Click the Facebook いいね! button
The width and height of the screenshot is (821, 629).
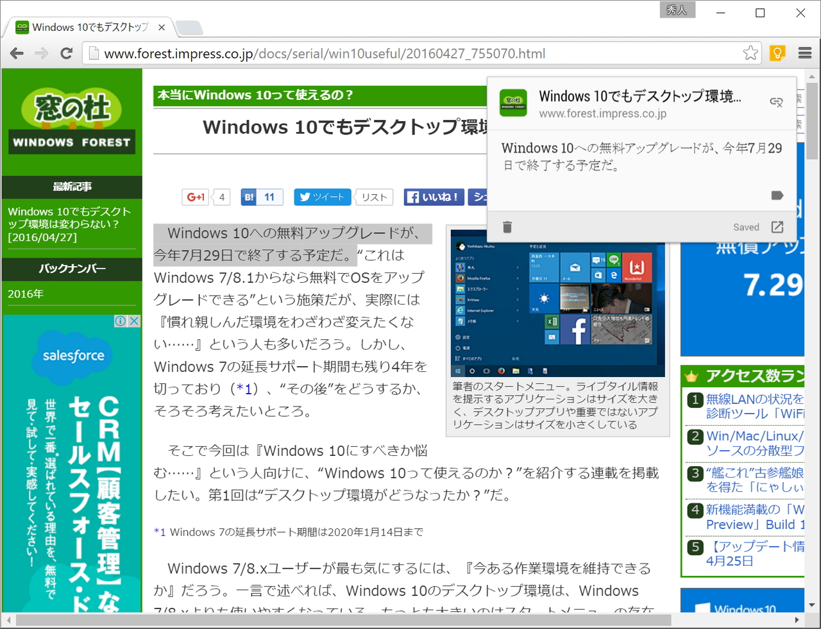point(434,197)
